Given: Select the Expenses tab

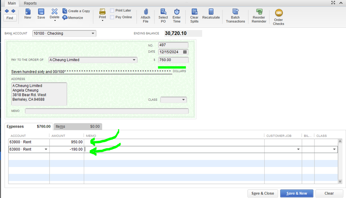Looking at the screenshot, I should pyautogui.click(x=29, y=126).
